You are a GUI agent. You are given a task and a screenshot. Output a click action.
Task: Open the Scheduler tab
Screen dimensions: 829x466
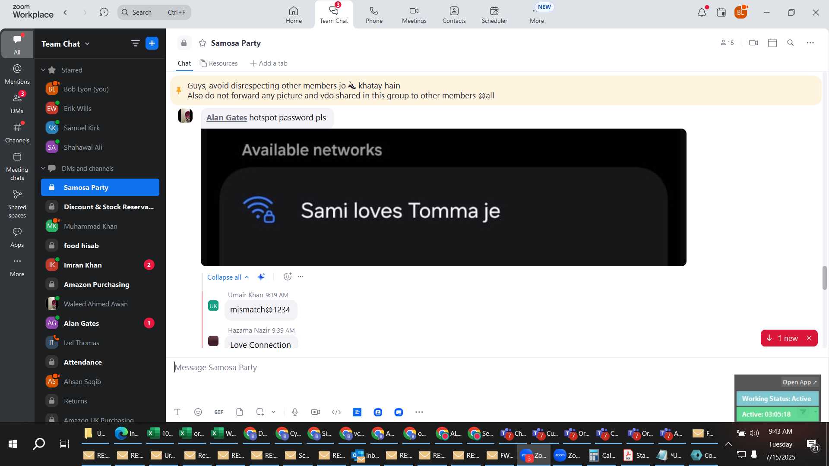(494, 15)
